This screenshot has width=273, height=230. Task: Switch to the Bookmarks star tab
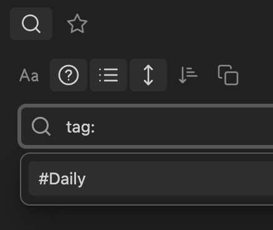[77, 24]
